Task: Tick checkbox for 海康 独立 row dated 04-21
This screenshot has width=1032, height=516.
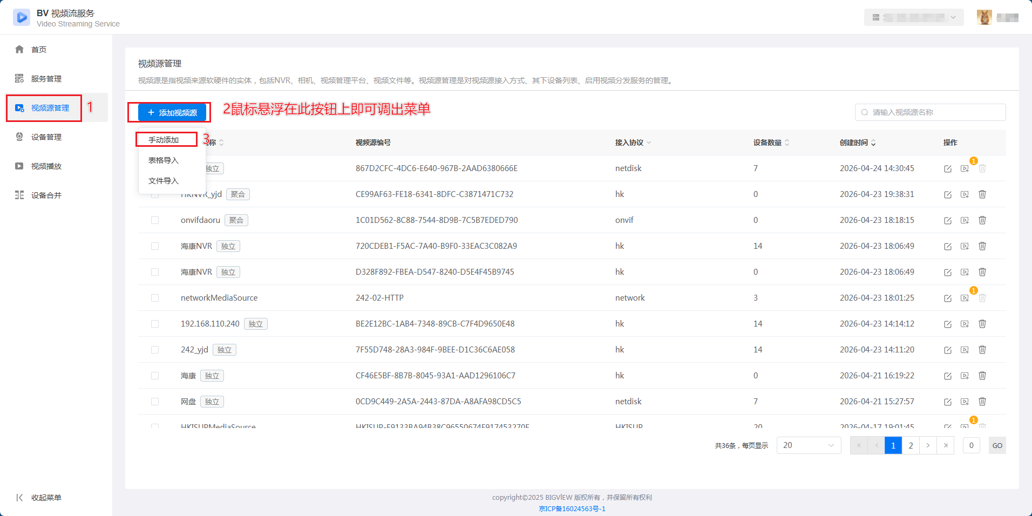Action: click(x=155, y=376)
